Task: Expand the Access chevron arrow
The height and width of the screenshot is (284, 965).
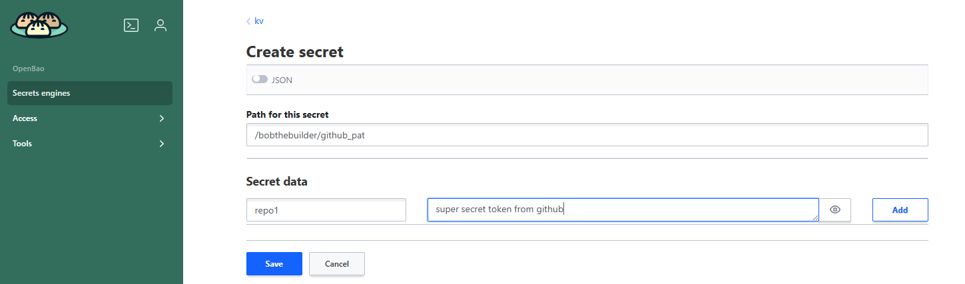Action: (162, 118)
